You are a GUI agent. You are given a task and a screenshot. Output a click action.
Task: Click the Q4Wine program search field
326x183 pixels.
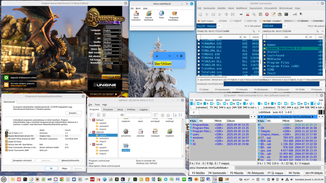click(138, 115)
